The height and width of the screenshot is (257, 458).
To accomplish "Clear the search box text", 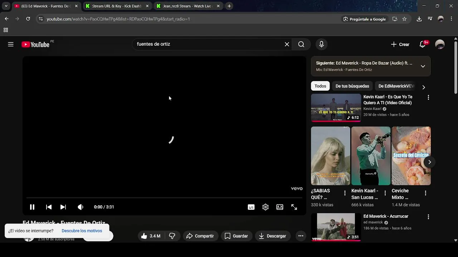I will tap(287, 44).
